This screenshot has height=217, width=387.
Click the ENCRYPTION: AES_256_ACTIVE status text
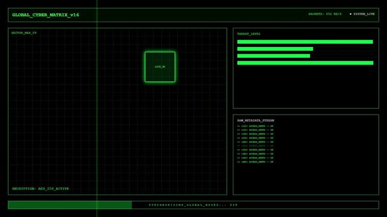pyautogui.click(x=40, y=189)
